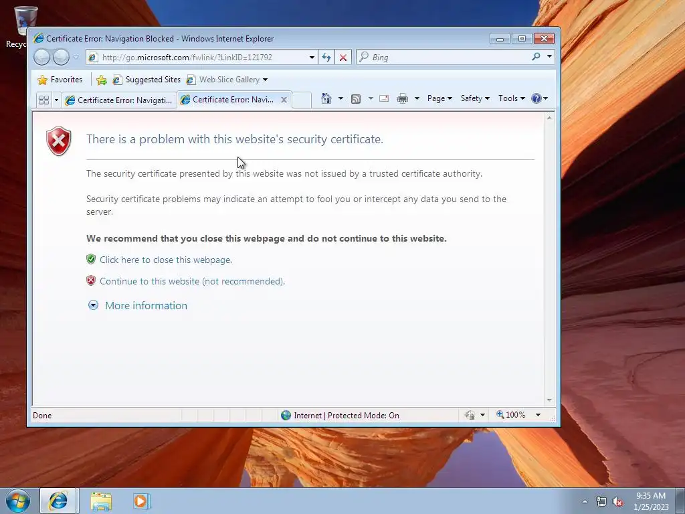The height and width of the screenshot is (514, 685).
Task: Click the taskbar clock showing 9:35 AM
Action: tap(651, 501)
